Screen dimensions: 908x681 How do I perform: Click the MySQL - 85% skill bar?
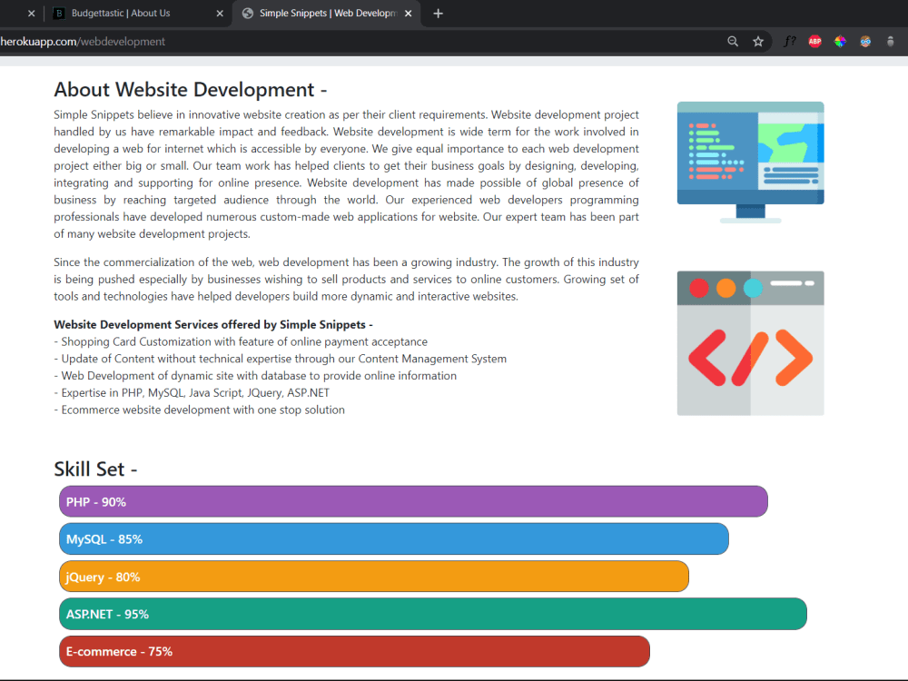point(394,539)
